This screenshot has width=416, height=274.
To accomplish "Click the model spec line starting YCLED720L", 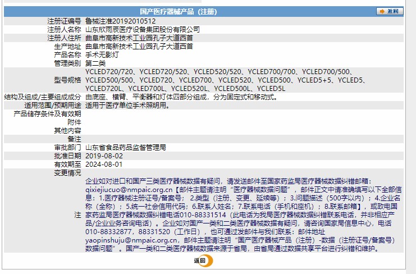I will 185,89.
